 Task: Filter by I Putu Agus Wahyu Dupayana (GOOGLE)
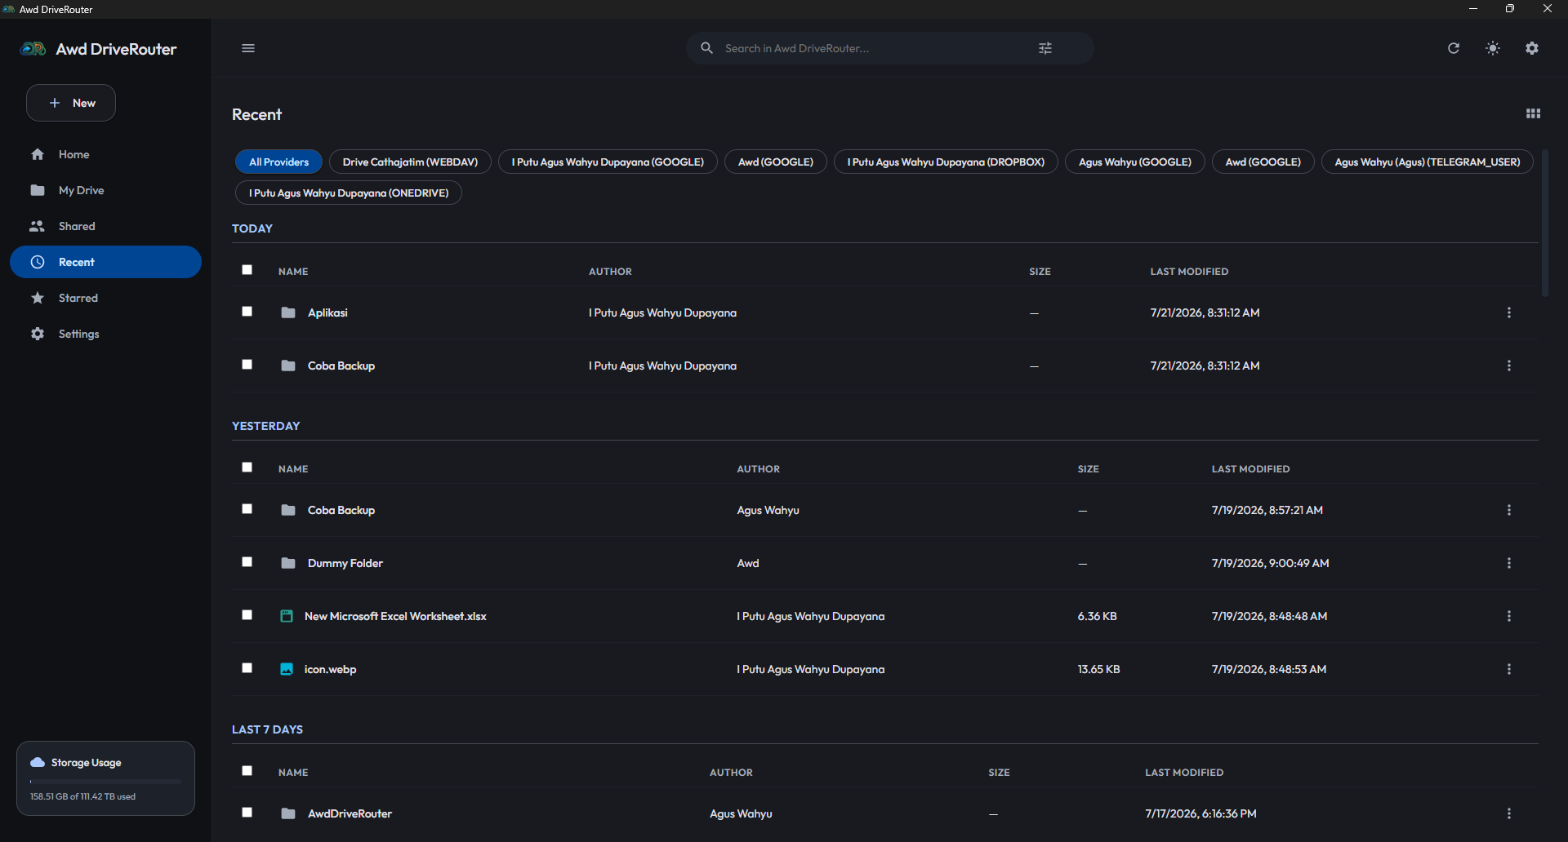point(608,162)
